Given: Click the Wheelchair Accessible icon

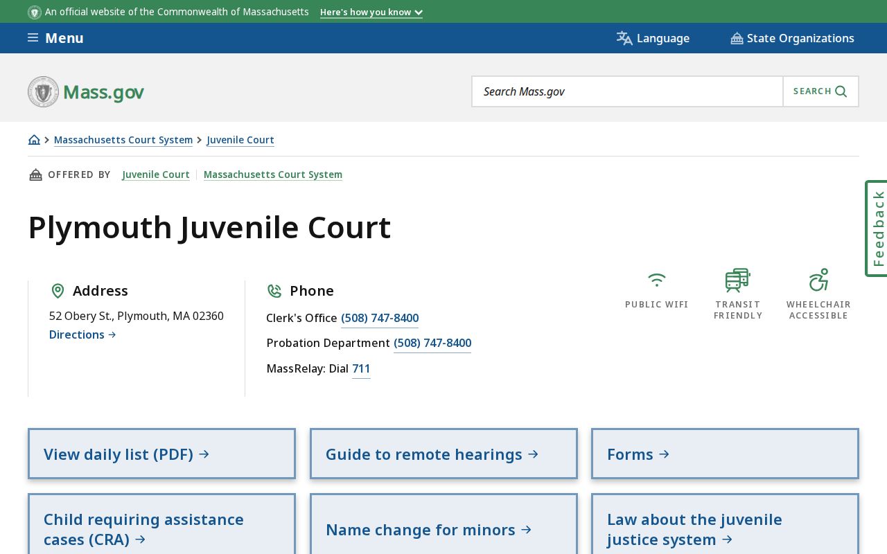Looking at the screenshot, I should 818,280.
